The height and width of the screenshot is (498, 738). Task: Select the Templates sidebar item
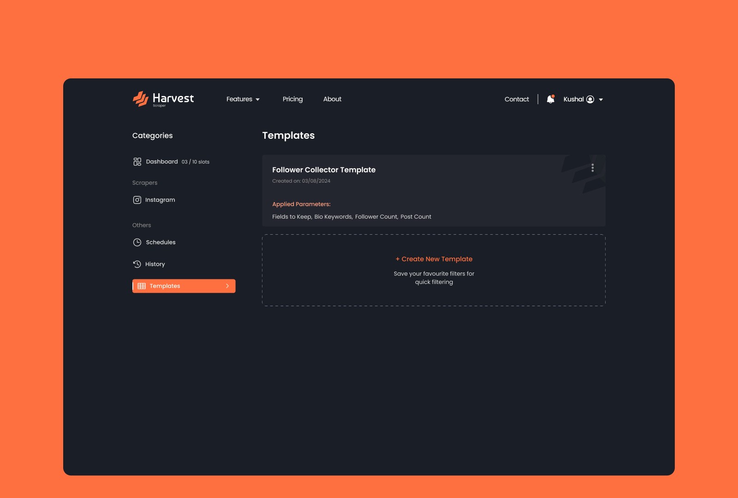pos(184,286)
